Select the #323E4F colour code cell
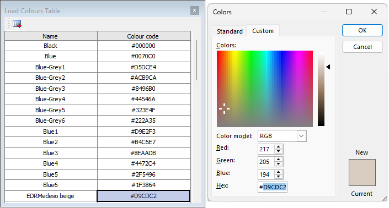 144,110
